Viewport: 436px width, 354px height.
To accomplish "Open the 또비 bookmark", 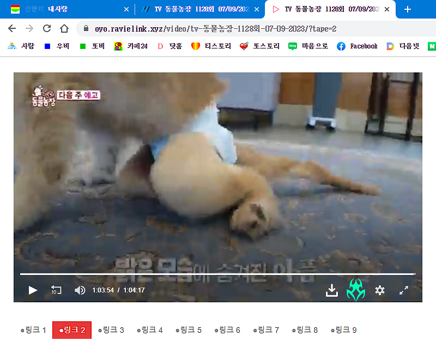I will click(92, 46).
